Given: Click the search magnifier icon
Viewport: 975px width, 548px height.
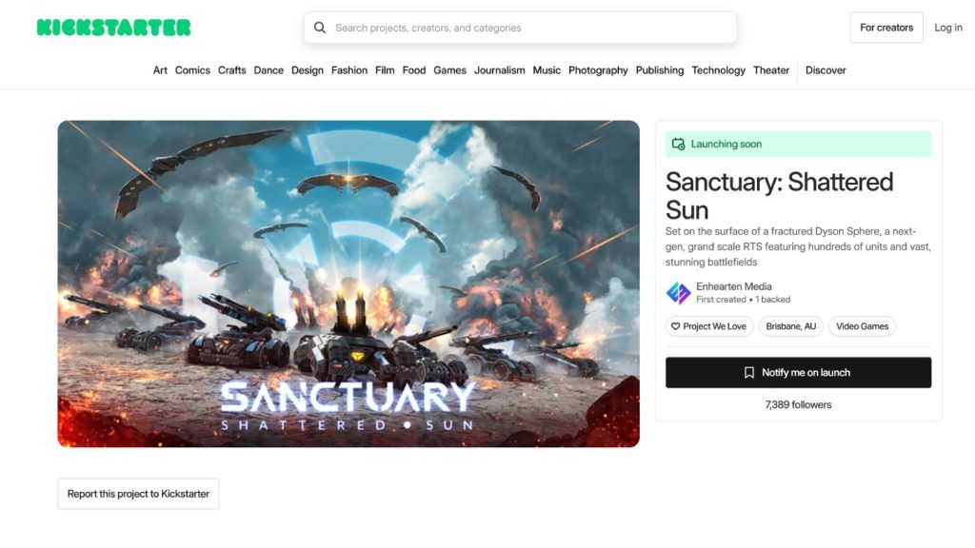Looking at the screenshot, I should 320,28.
